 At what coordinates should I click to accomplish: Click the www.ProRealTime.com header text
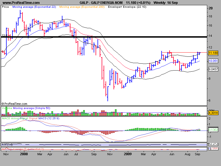coord(21,3)
